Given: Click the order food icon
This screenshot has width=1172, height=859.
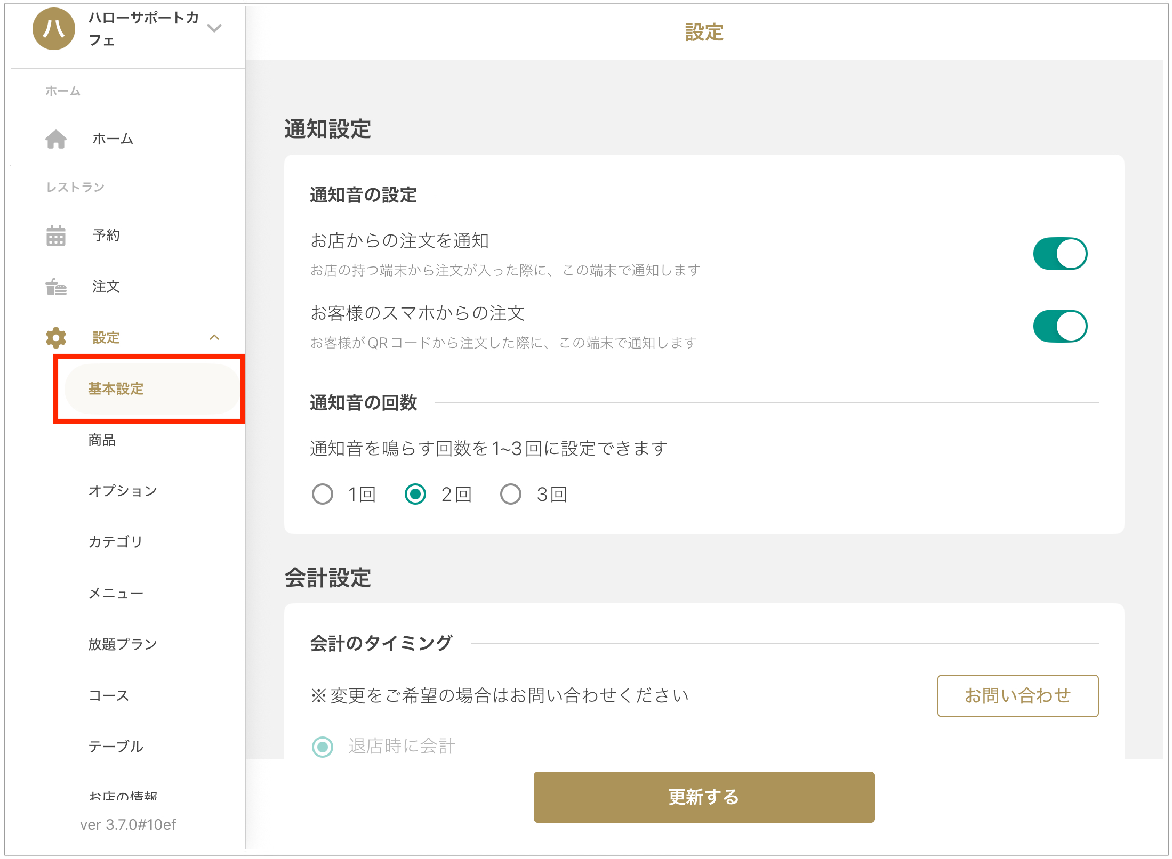Looking at the screenshot, I should 56,287.
